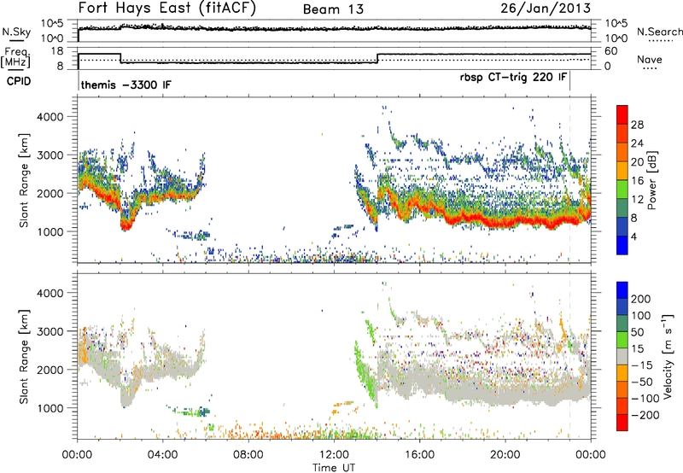This screenshot has width=683, height=473.
Task: Click the '16' tick on the Power colorbar
Action: click(637, 181)
